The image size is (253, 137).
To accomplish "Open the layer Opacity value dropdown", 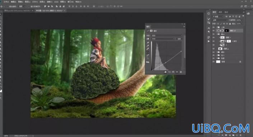I will [x=243, y=20].
